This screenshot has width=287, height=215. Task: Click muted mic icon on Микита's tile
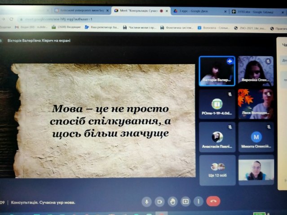coord(269,127)
